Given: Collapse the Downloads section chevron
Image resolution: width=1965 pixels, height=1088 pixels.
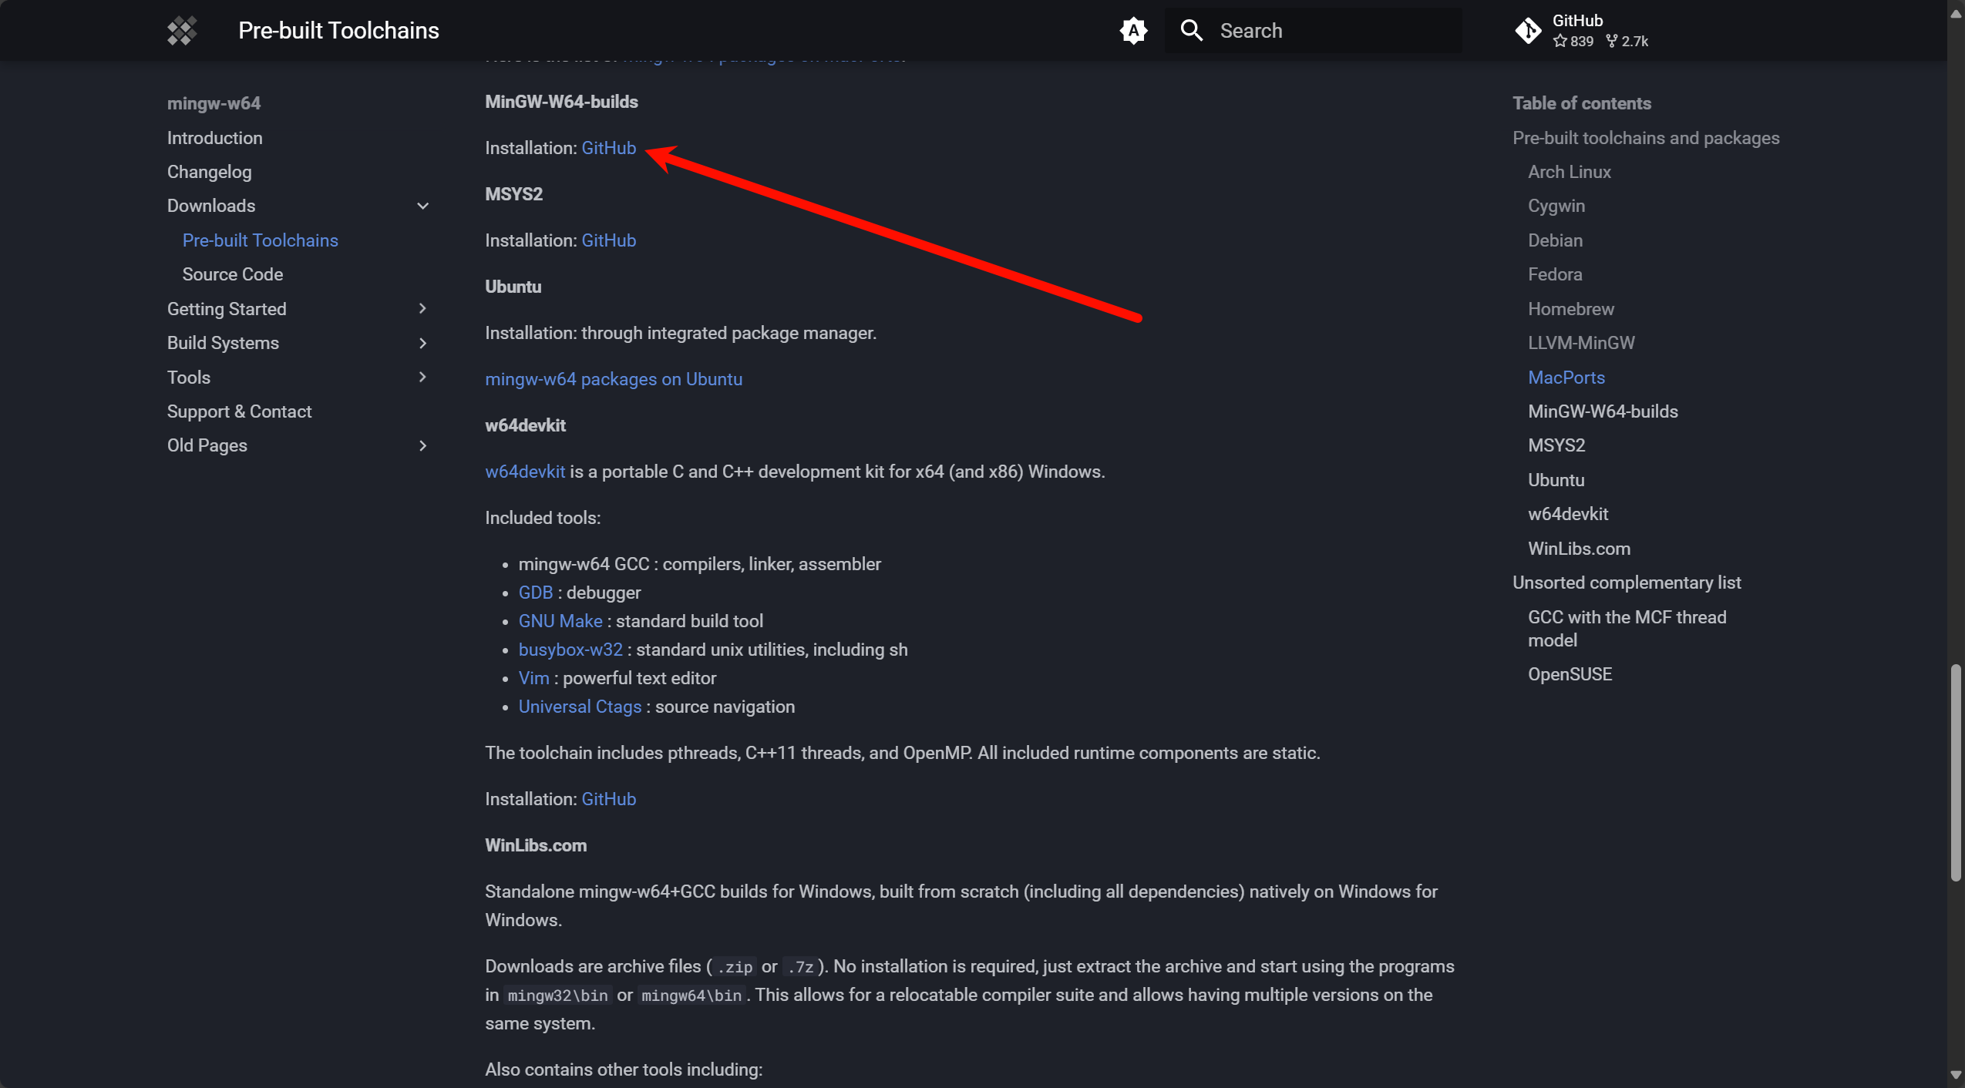Looking at the screenshot, I should [x=422, y=206].
